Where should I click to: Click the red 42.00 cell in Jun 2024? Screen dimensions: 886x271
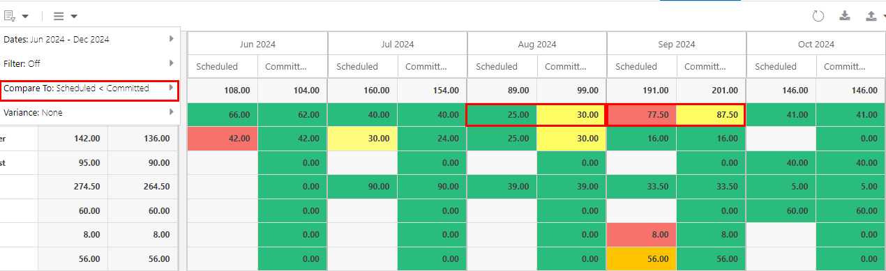point(223,138)
